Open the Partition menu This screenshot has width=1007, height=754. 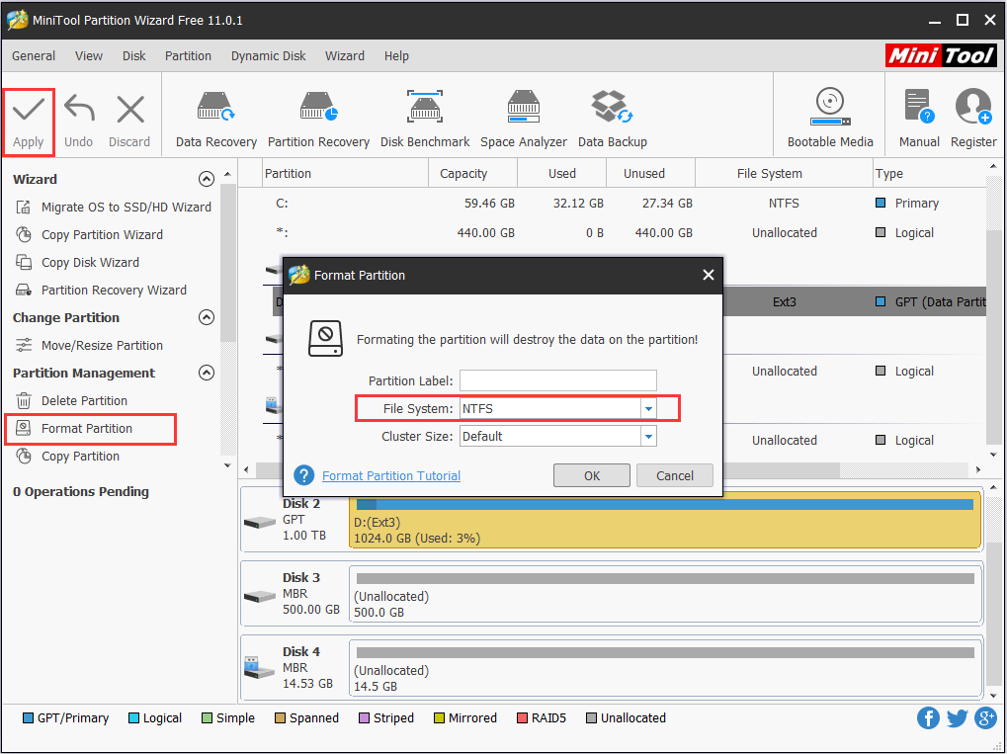(188, 56)
